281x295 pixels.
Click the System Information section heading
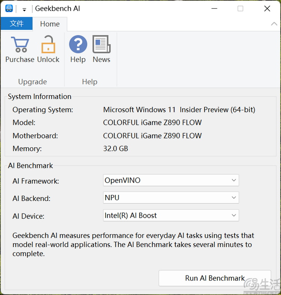[x=39, y=96]
